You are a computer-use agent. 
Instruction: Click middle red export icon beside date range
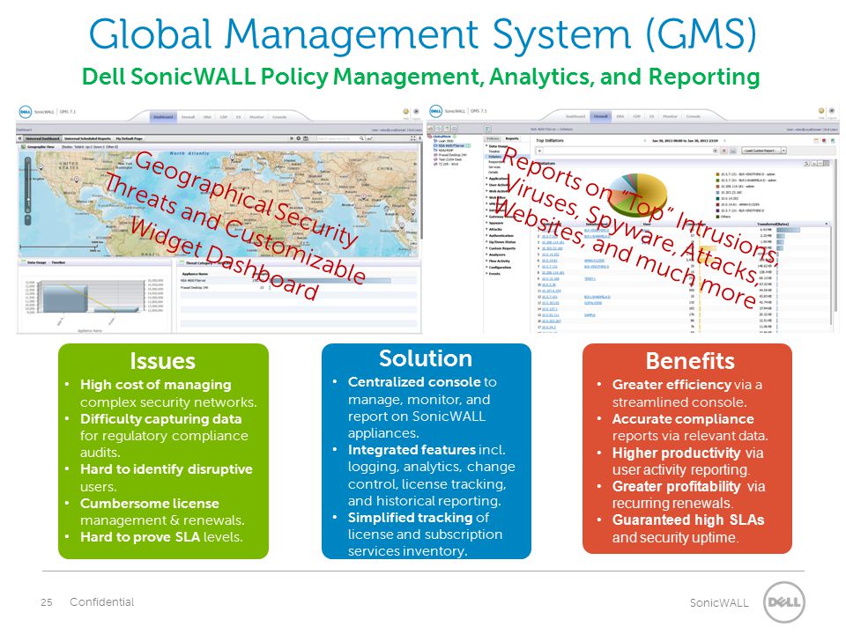825,141
